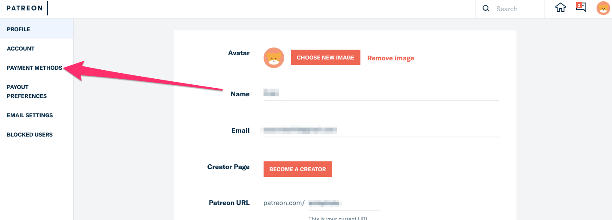Click into the Name text field
Screen dimensions: 612x220
pyautogui.click(x=381, y=94)
